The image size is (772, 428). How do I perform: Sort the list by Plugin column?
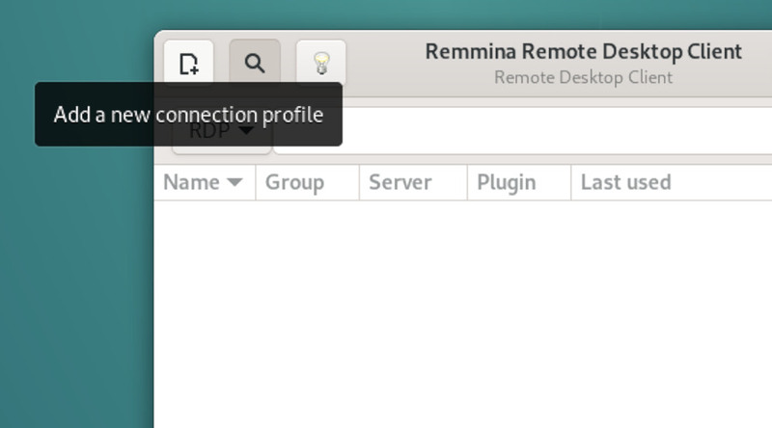pos(507,182)
